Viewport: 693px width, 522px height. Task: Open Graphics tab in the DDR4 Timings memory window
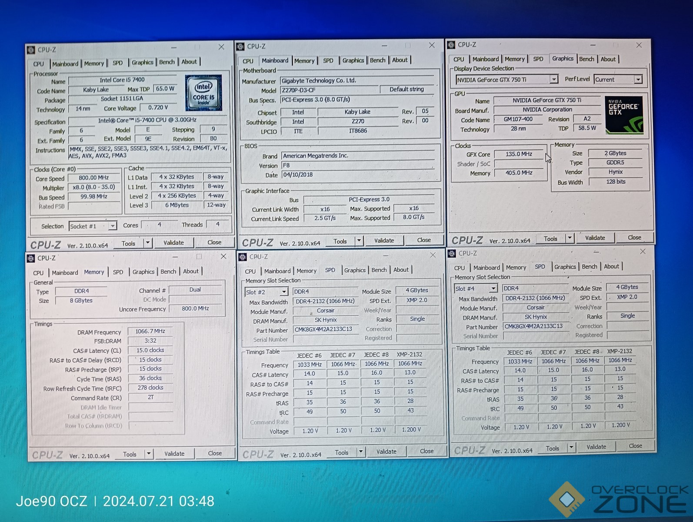[143, 272]
